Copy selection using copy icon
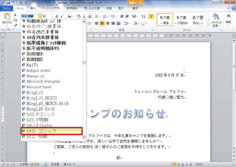Image resolution: width=236 pixels, height=167 pixels. [15, 20]
